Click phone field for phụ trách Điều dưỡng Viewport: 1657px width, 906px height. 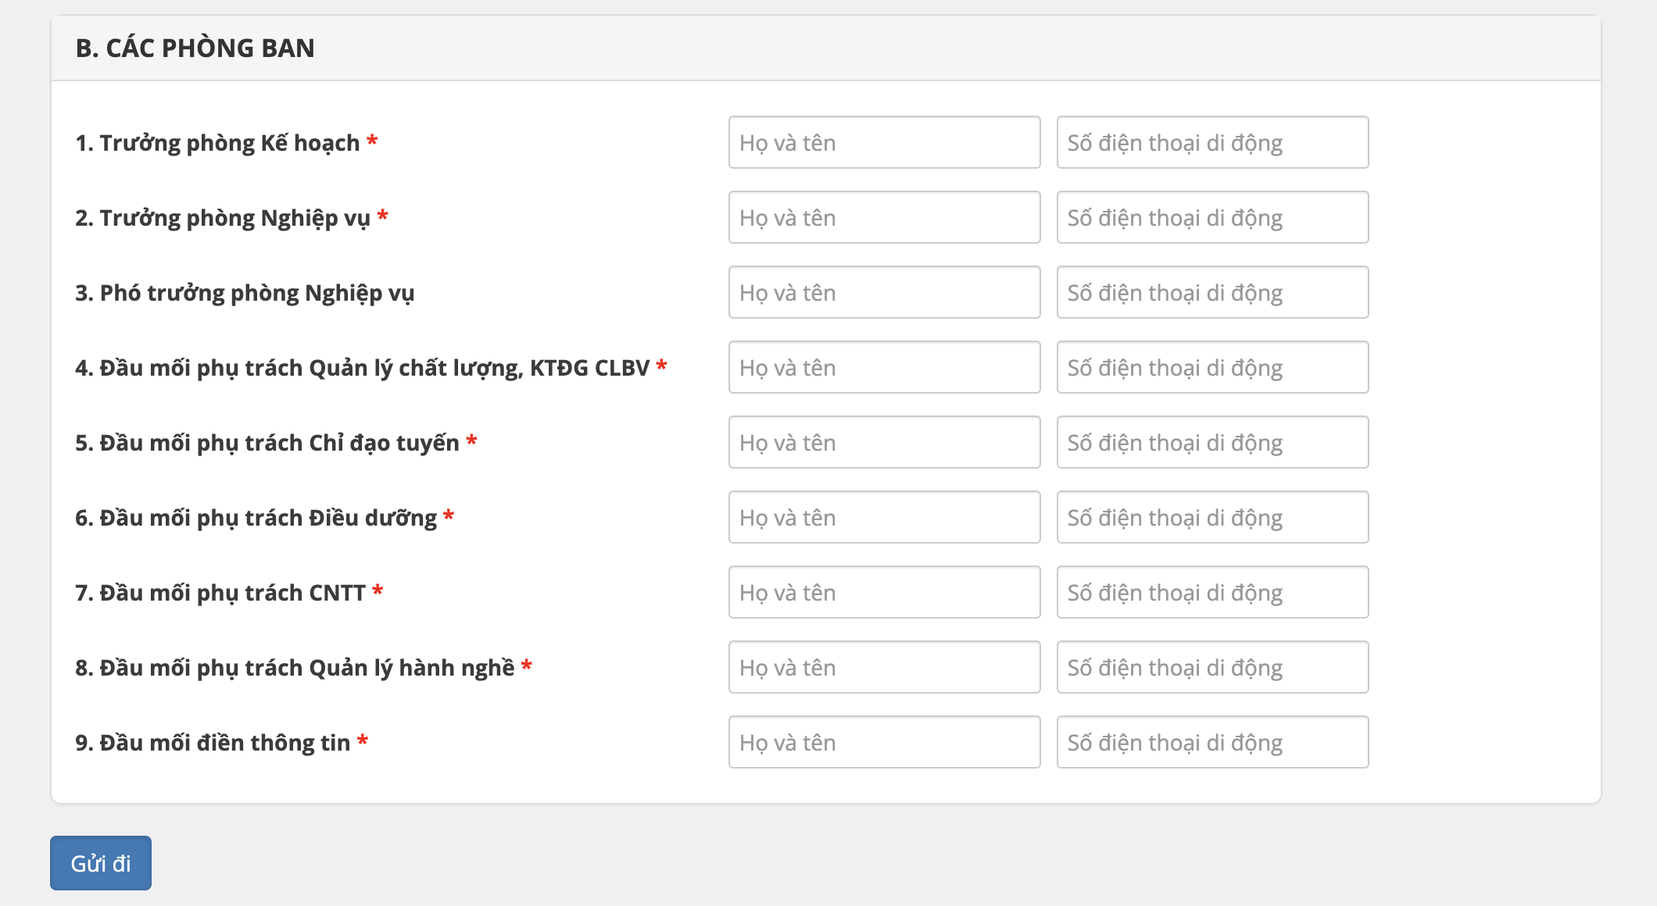click(1212, 517)
